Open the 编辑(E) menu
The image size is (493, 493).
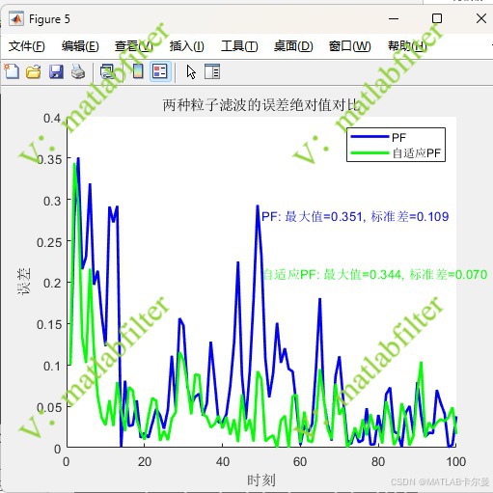point(80,46)
